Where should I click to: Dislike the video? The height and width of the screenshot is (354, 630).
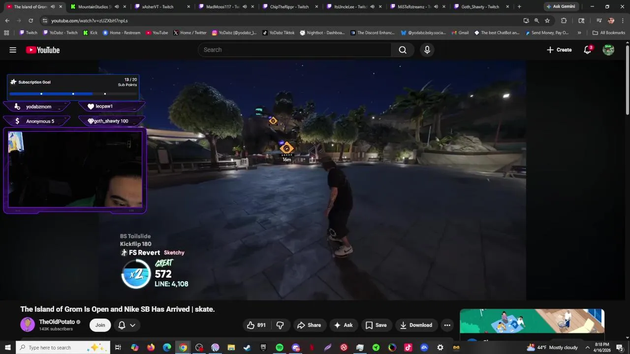[280, 325]
